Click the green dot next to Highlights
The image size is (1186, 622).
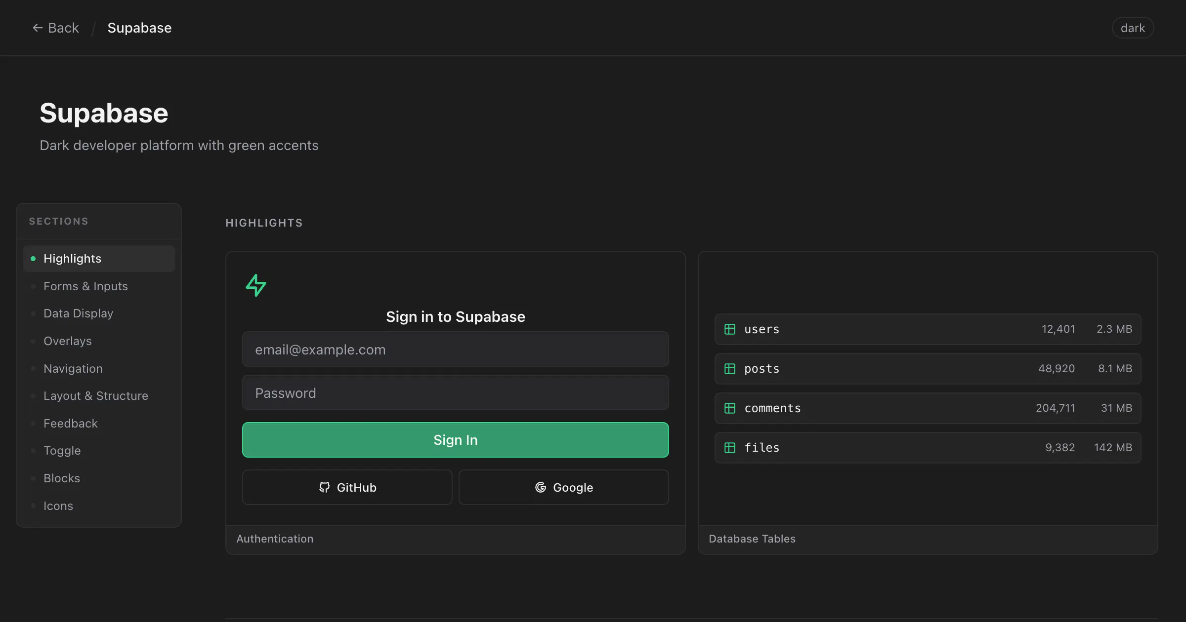(x=33, y=259)
